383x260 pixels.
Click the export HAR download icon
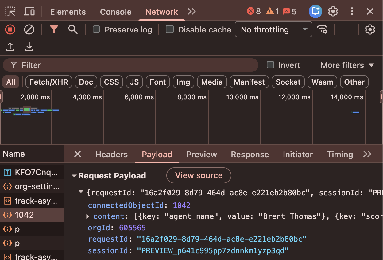click(x=29, y=47)
